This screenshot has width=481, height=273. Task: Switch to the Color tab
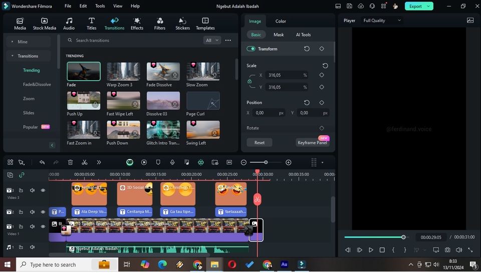(x=281, y=21)
